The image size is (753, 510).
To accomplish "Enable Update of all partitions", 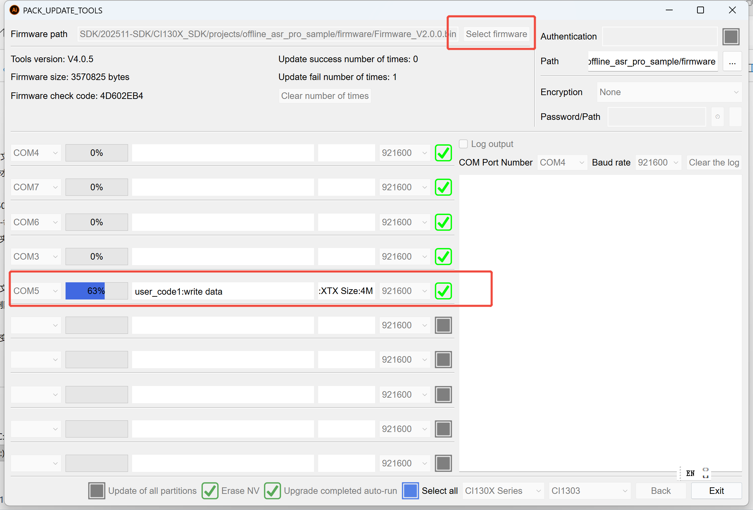I will point(96,491).
